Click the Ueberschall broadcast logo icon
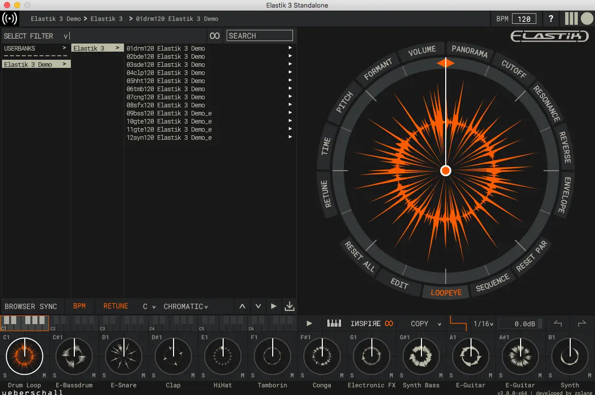 pyautogui.click(x=10, y=18)
